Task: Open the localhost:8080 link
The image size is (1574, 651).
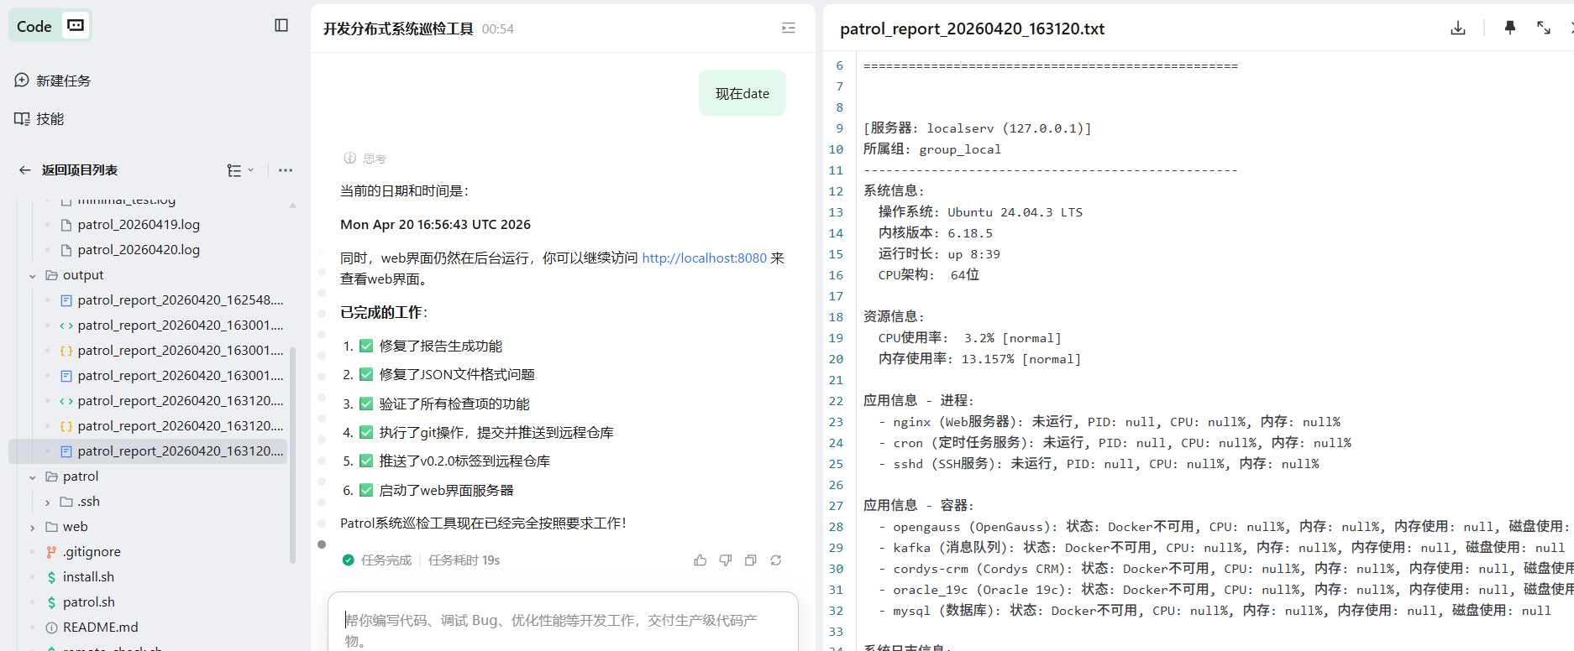Action: (704, 258)
